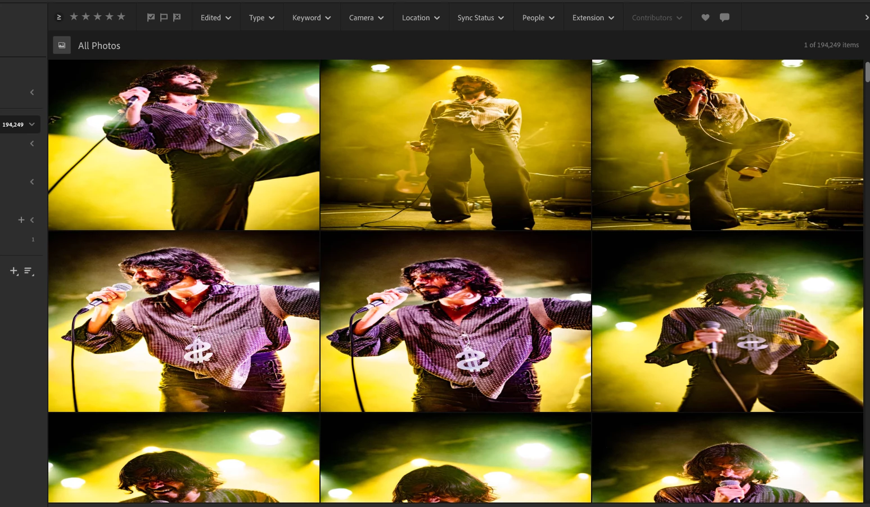Open the rating comparison operator (≥) menu
This screenshot has width=870, height=507.
(x=59, y=17)
